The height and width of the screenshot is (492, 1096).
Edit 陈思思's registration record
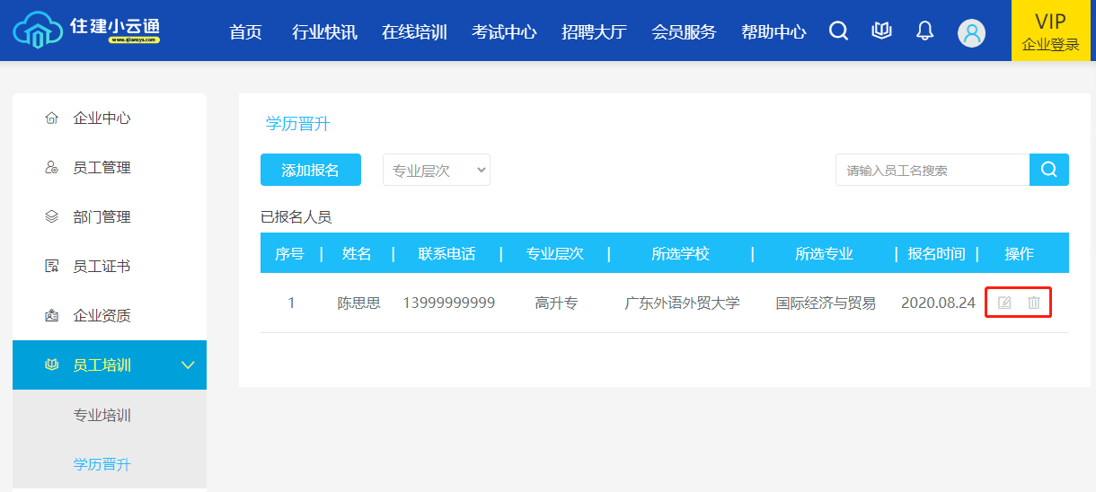point(1004,303)
